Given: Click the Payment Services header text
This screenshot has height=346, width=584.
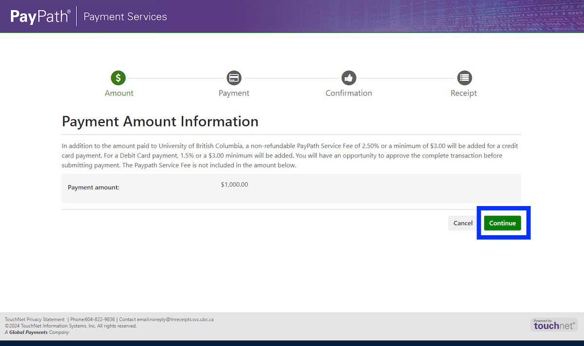Looking at the screenshot, I should point(125,16).
